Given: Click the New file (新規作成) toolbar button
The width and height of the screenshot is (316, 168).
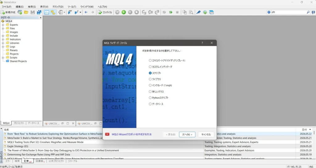Looking at the screenshot, I should pos(8,12).
